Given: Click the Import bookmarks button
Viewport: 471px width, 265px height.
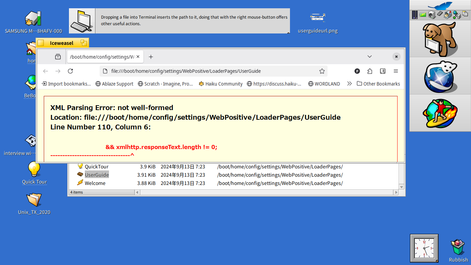Looking at the screenshot, I should [x=66, y=84].
